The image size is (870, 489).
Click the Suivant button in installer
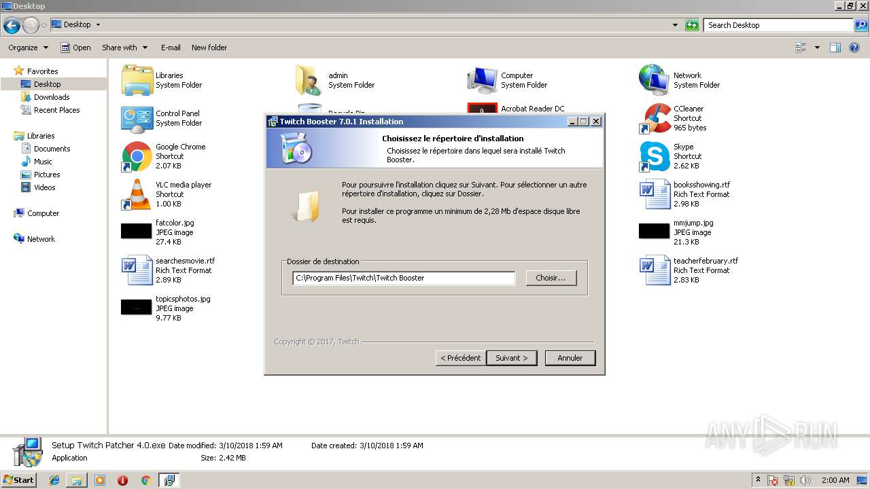click(512, 358)
